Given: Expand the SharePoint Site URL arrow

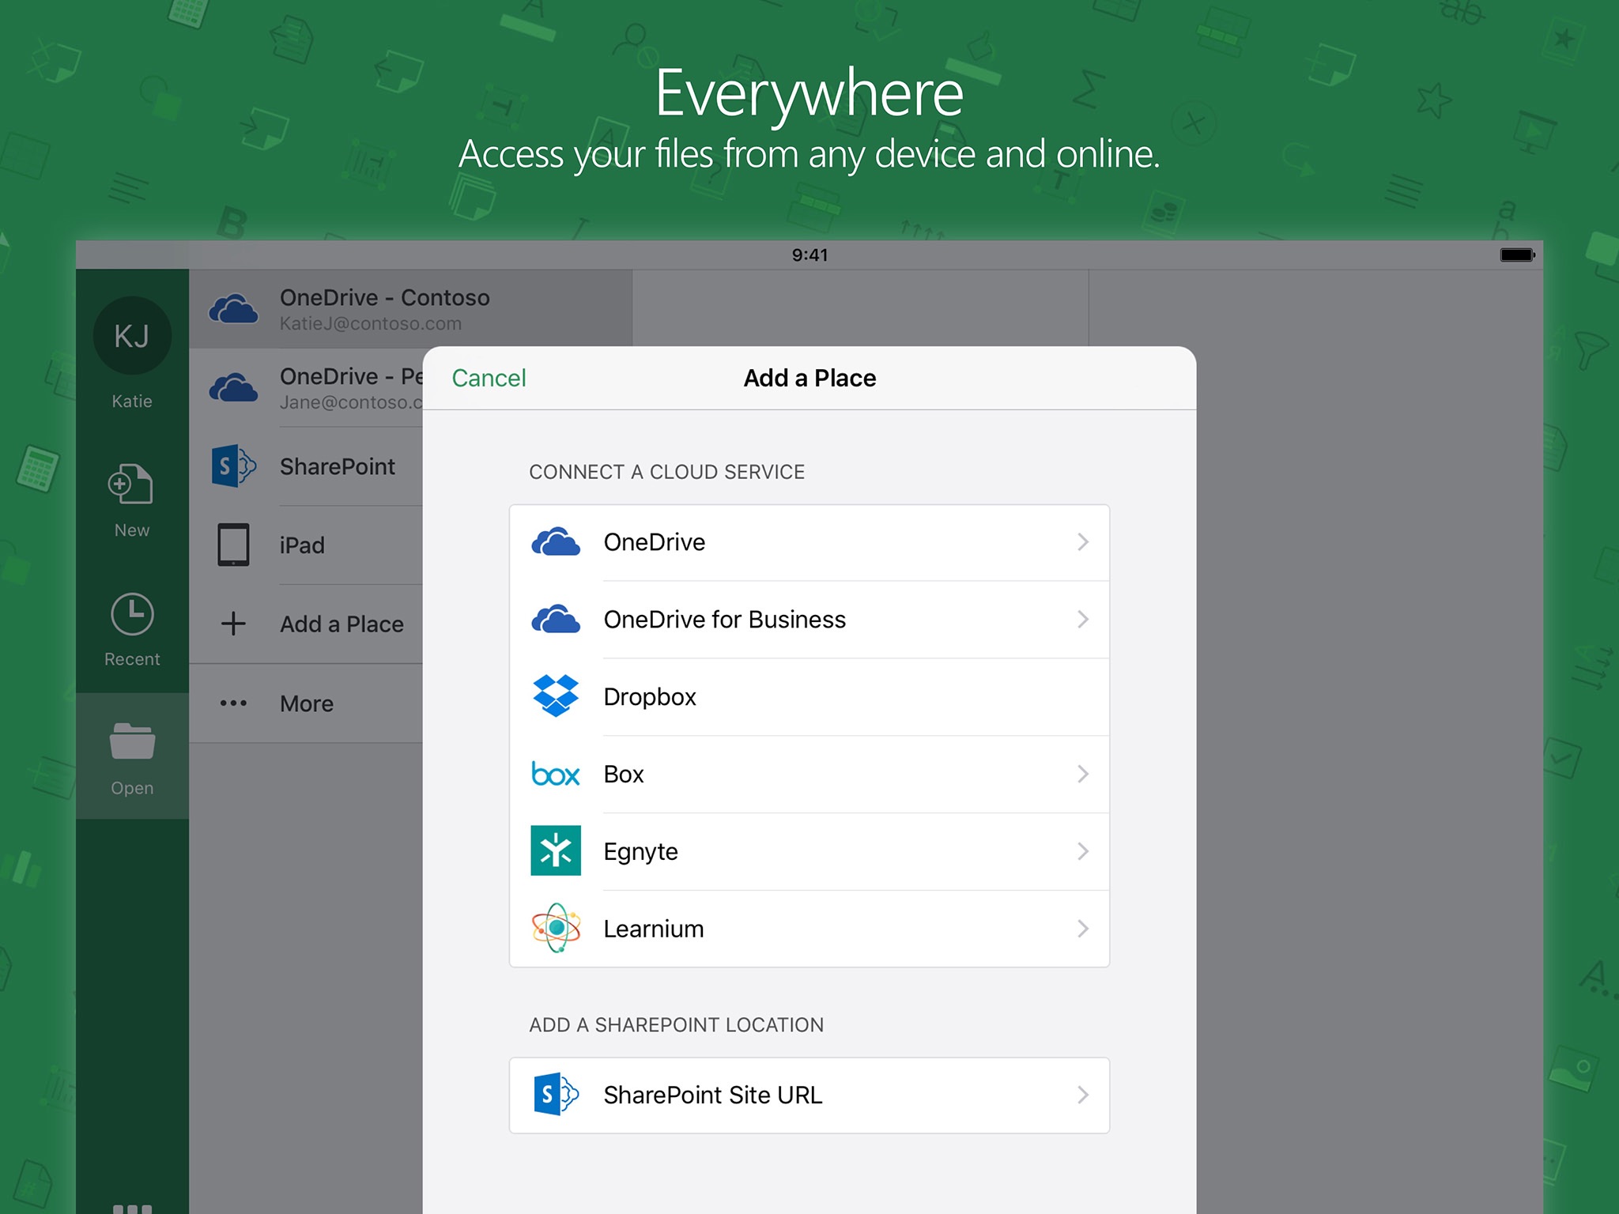Looking at the screenshot, I should pyautogui.click(x=1084, y=1095).
